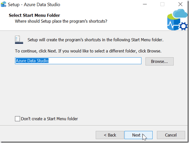Viewport: 189px width, 143px height.
Task: Minimize the setup window
Action: (145, 4)
